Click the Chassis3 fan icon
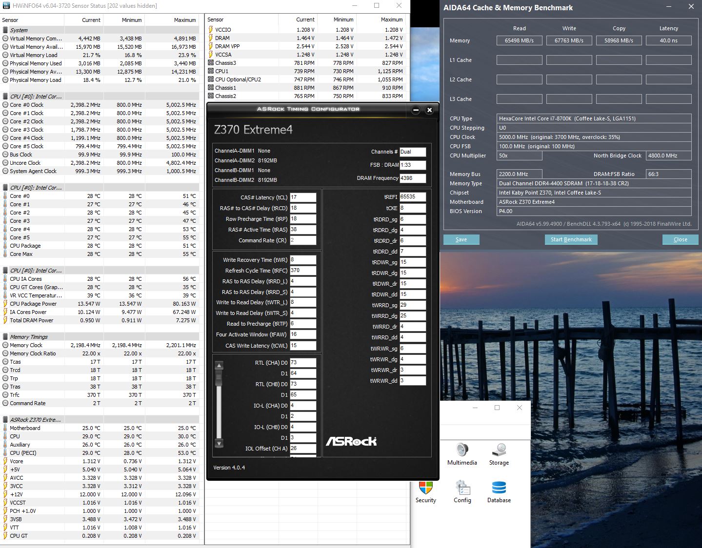The width and height of the screenshot is (702, 548). (211, 63)
